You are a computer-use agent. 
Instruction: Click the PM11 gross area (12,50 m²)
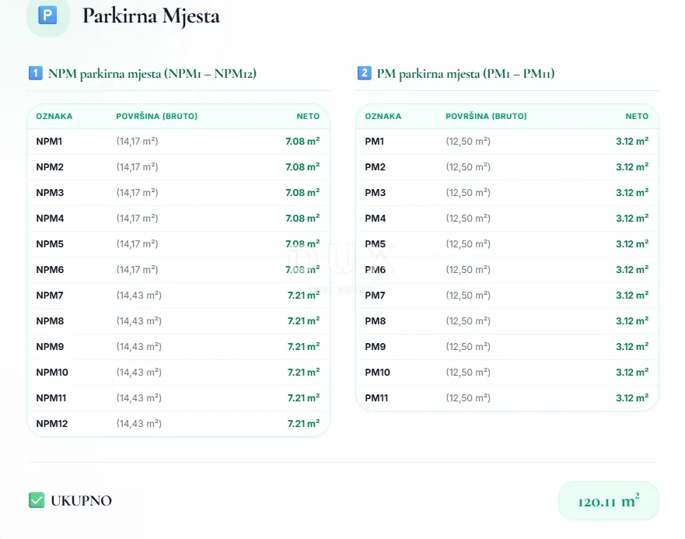click(x=468, y=398)
